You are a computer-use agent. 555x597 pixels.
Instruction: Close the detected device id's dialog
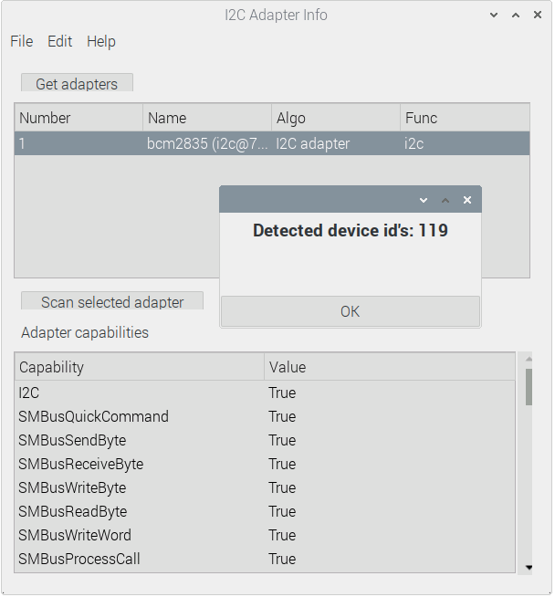click(x=467, y=200)
